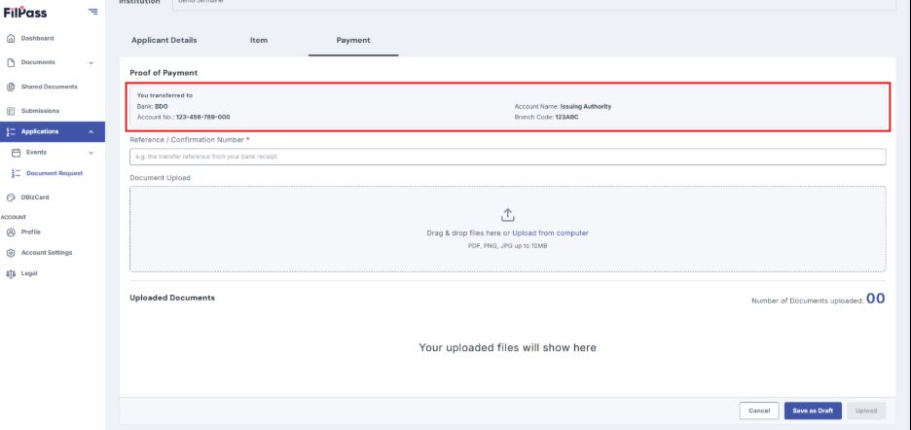Image resolution: width=911 pixels, height=430 pixels.
Task: Click the Account Settings gear icon
Action: tap(11, 253)
